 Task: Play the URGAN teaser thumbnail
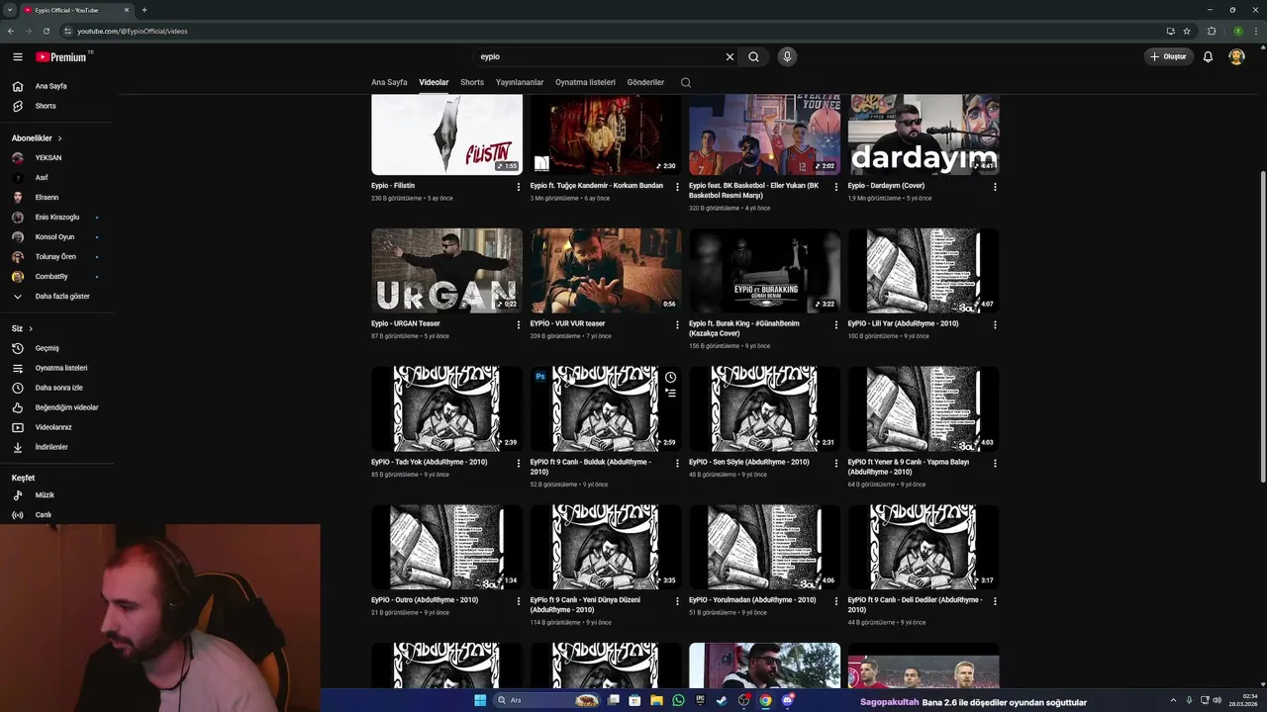[x=446, y=271]
